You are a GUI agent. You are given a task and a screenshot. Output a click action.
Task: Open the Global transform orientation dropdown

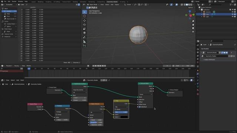[128, 5]
